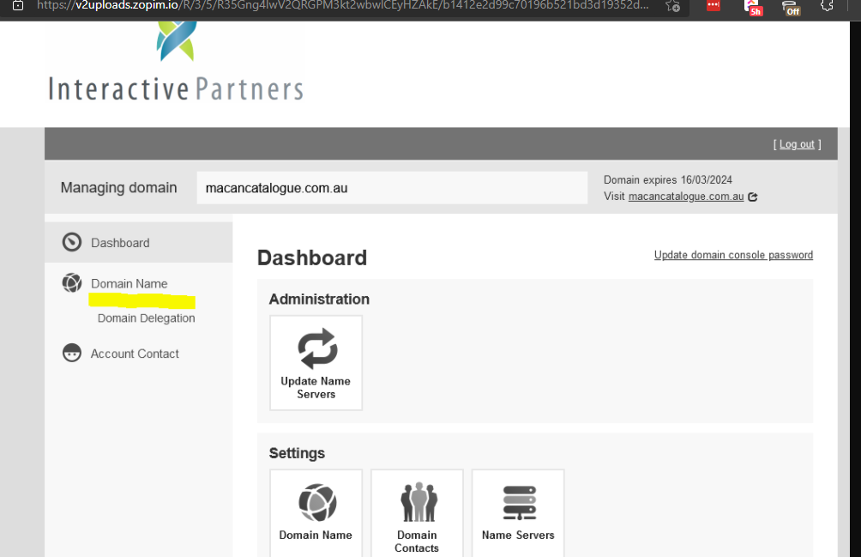The height and width of the screenshot is (557, 861).
Task: Open the browser extensions puzzle icon
Action: [x=827, y=6]
